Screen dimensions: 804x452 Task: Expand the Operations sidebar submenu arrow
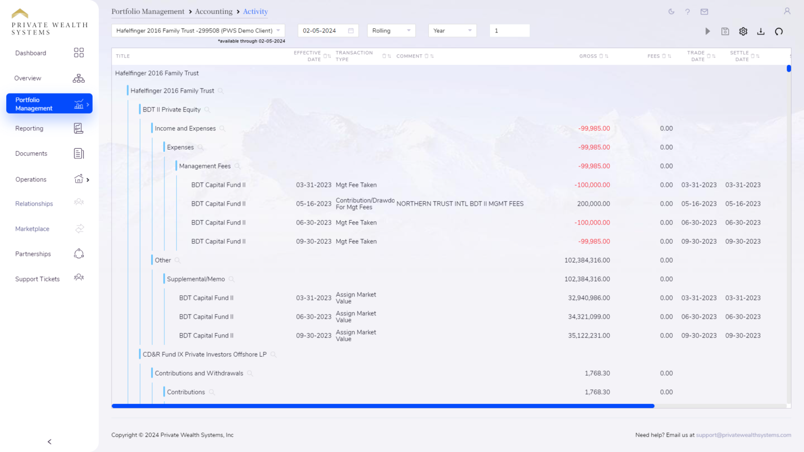[88, 180]
